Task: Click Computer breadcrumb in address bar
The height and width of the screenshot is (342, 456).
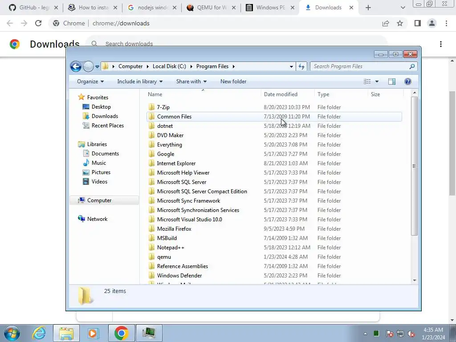Action: click(x=130, y=66)
